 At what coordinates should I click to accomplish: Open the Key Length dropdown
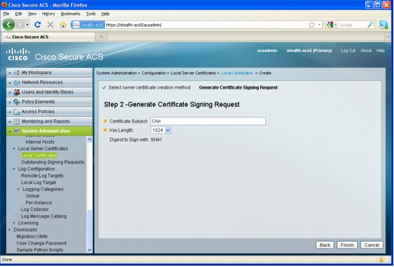pos(161,130)
